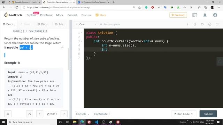
Task: Reload the page
Action: (17, 7)
